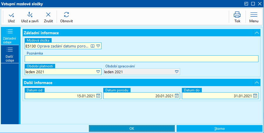The height and width of the screenshot is (133, 264).
Task: Click the Základní informace header title
Action: tap(41, 33)
